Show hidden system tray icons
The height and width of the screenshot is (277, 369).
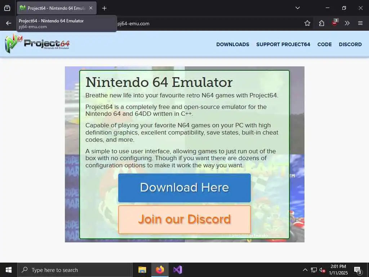[305, 270]
